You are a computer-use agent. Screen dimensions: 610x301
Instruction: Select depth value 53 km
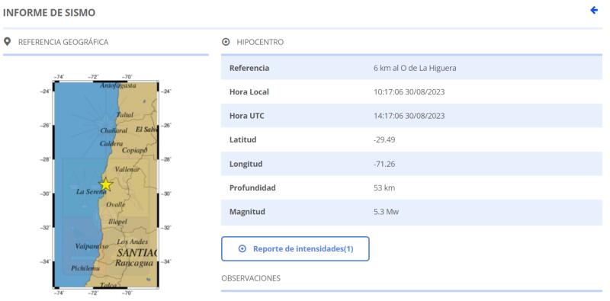pyautogui.click(x=384, y=187)
